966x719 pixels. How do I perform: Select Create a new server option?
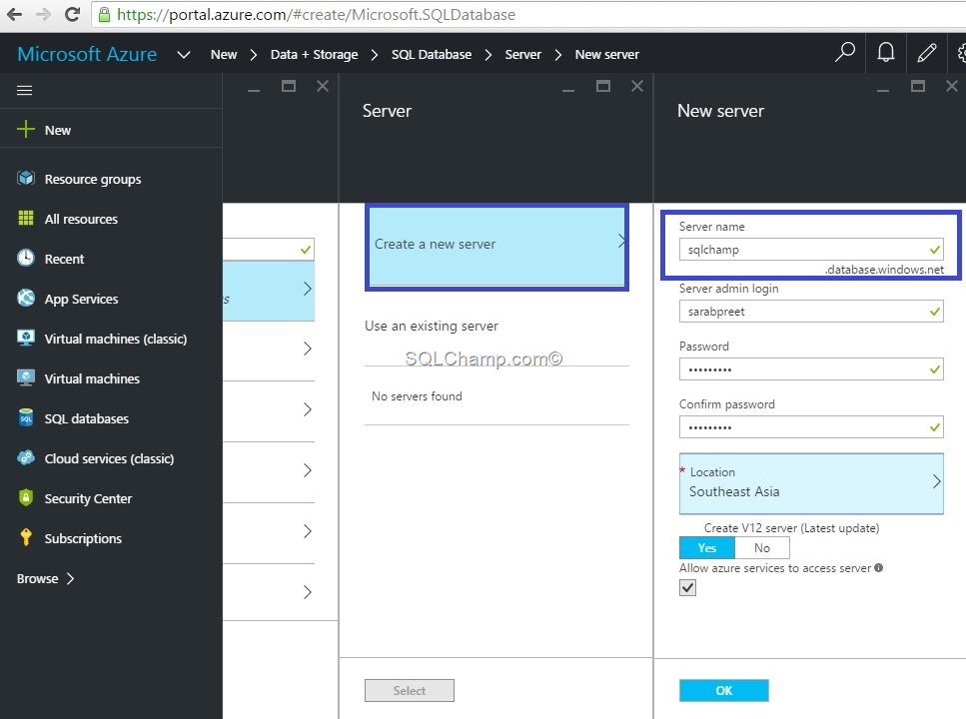pos(496,247)
